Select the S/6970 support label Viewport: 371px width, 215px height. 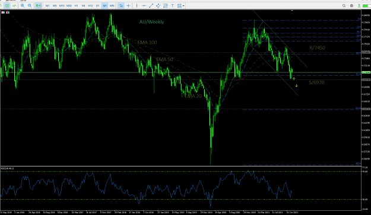coord(316,82)
